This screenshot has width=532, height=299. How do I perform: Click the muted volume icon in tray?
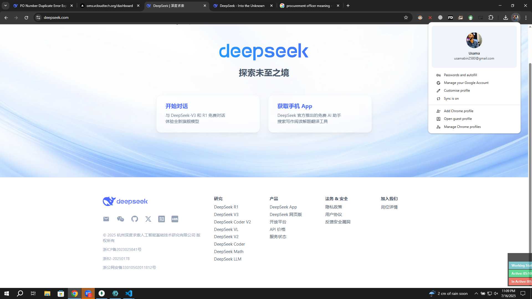pos(496,293)
